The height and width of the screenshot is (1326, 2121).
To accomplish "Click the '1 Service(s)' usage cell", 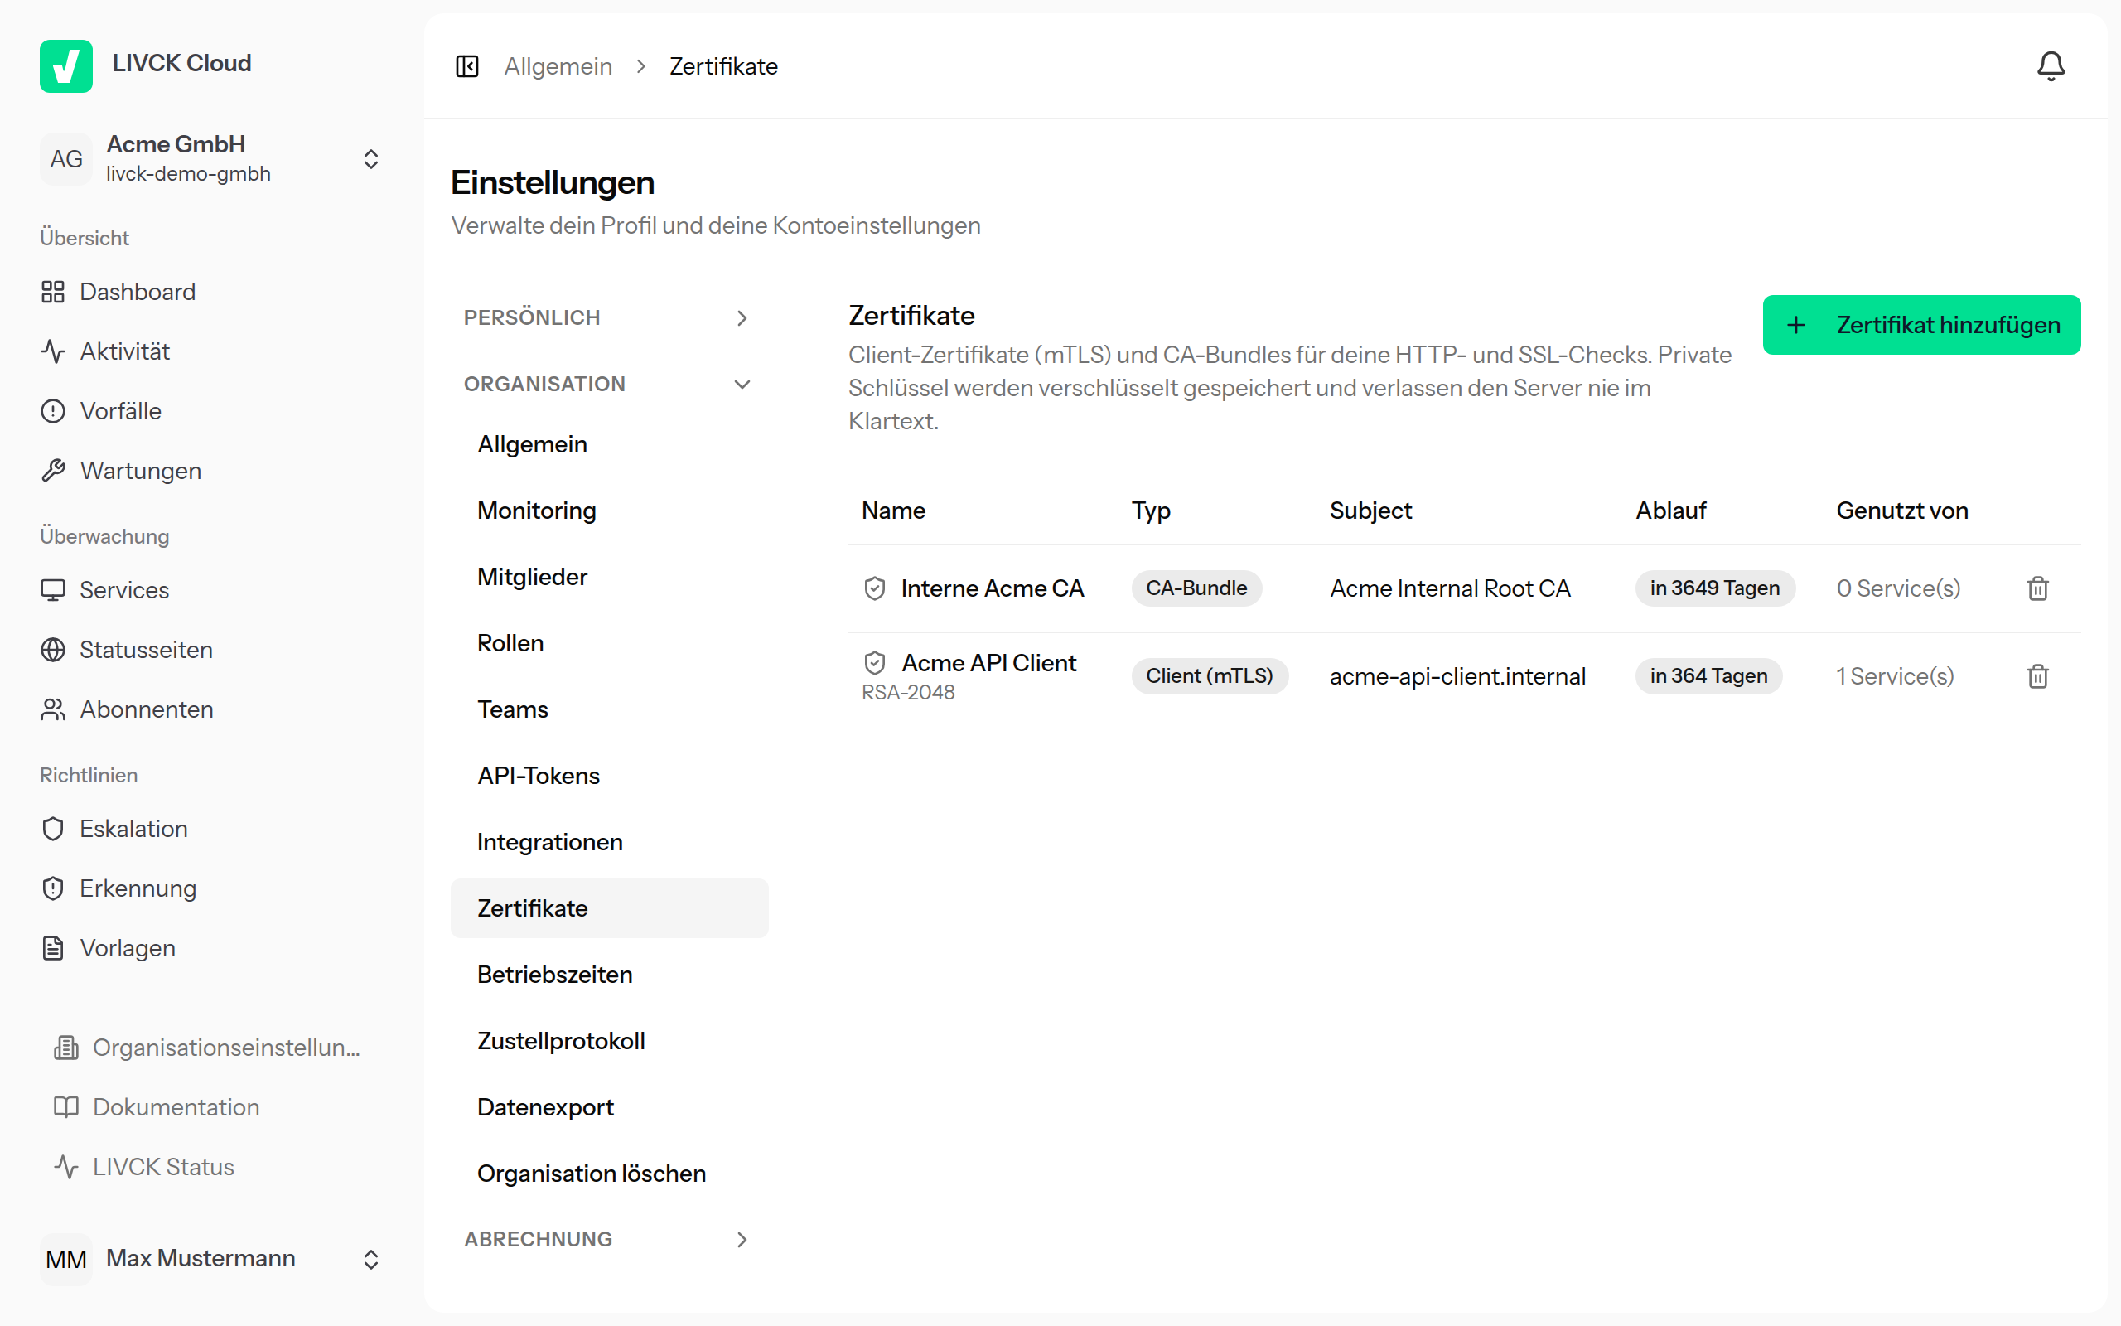I will (x=1895, y=676).
